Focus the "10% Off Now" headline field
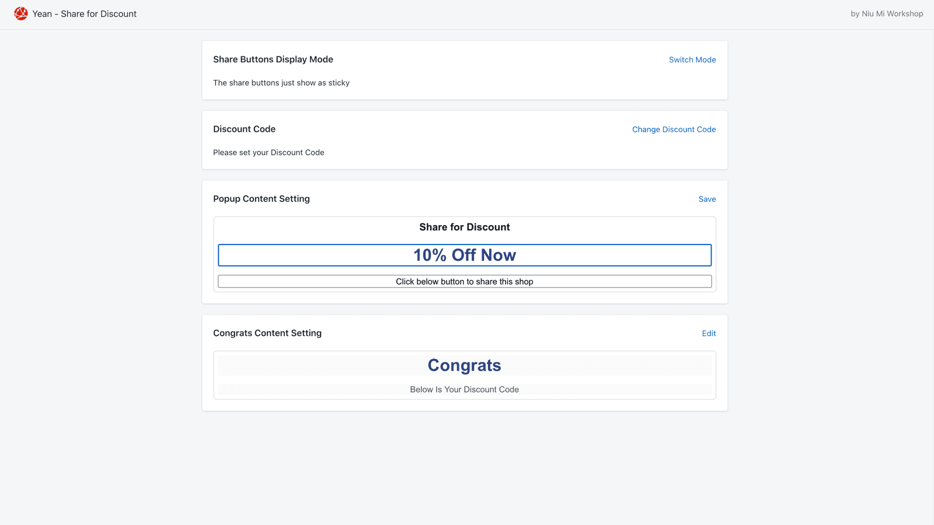Screen dimensions: 934x525 [x=465, y=255]
